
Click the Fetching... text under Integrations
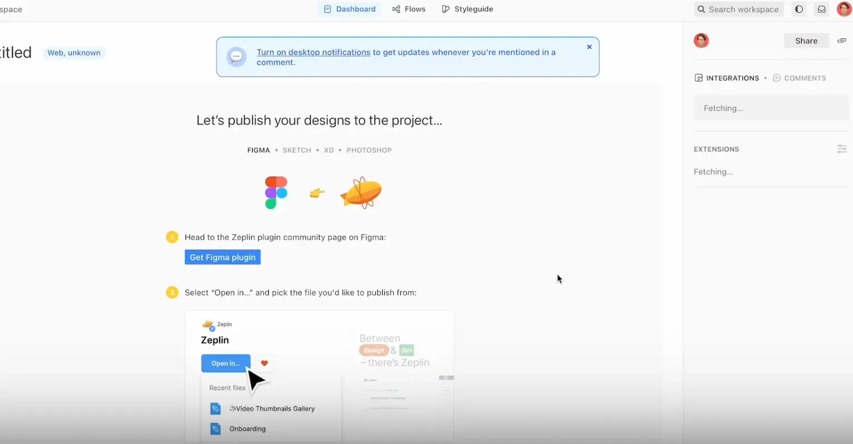click(x=723, y=108)
